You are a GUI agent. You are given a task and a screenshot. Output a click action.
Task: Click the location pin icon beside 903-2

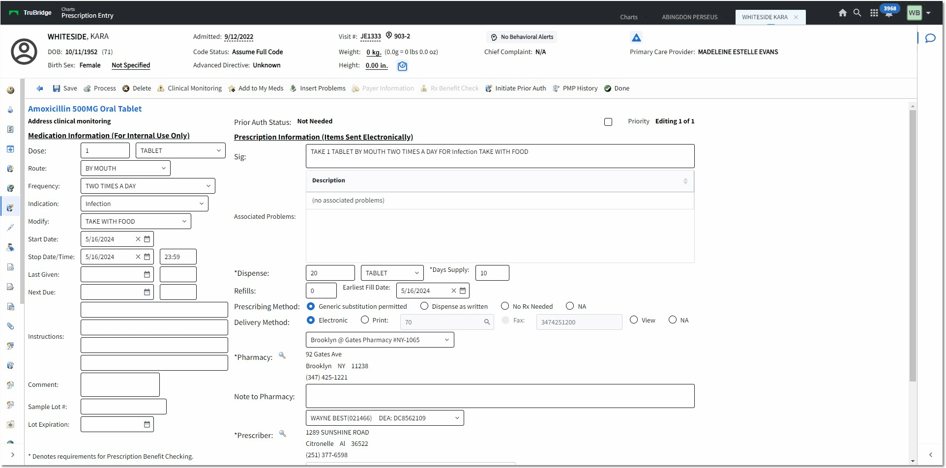coord(389,35)
